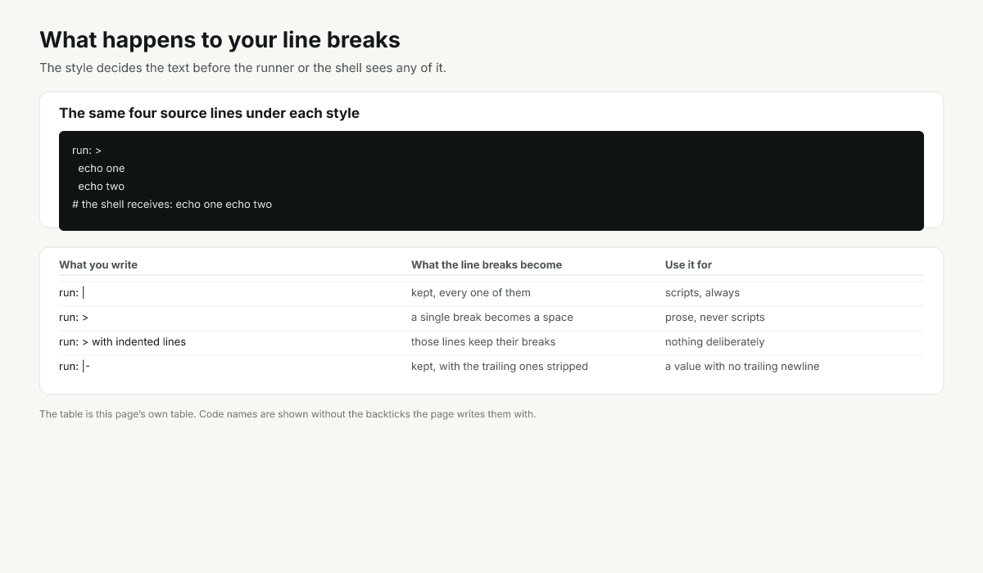The image size is (983, 573).
Task: Click the cell "scripts, always"
Action: (x=702, y=293)
